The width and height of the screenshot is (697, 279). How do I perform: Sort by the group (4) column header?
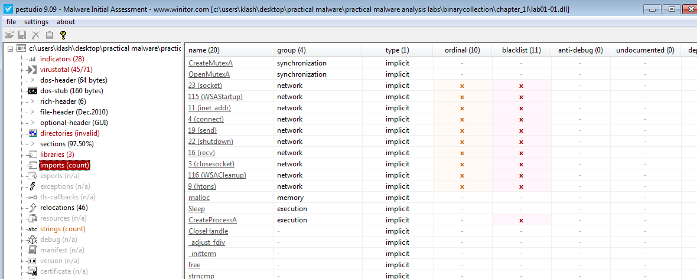point(291,50)
